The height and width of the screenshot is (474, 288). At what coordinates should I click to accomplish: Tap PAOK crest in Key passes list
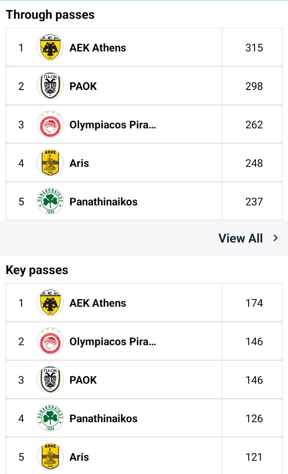[x=50, y=380]
